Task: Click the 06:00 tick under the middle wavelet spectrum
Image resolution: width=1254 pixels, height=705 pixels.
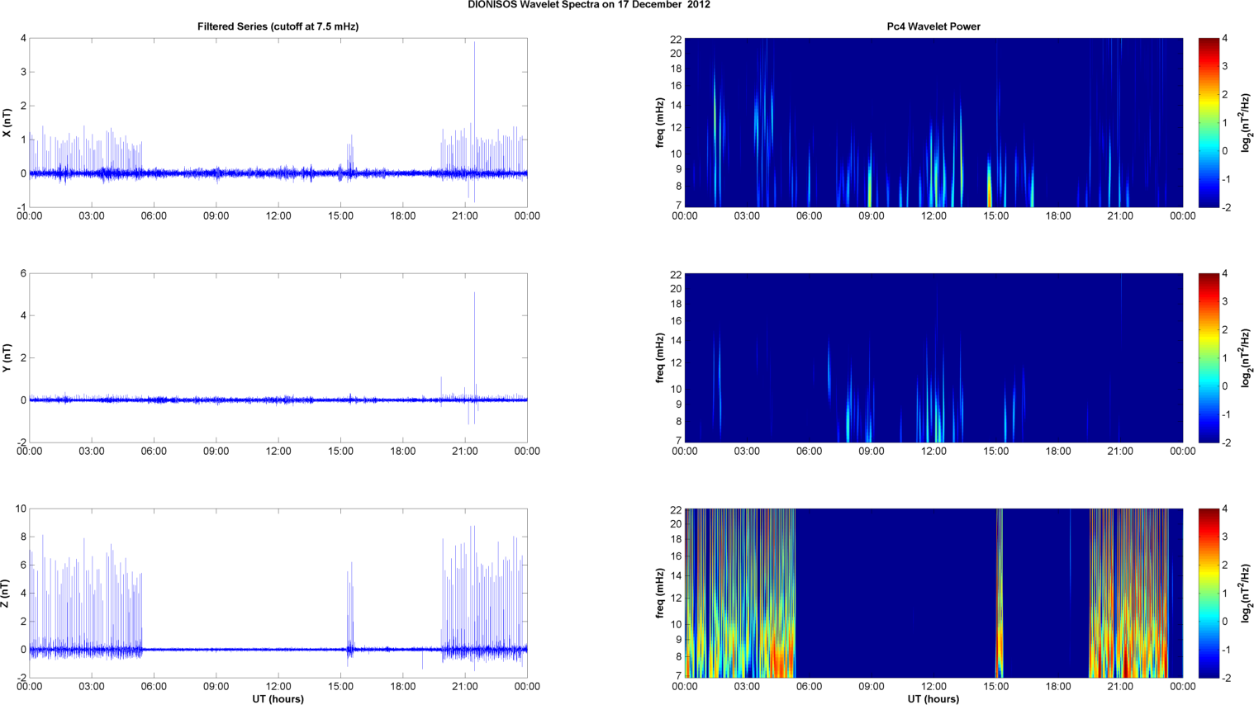Action: tap(810, 452)
